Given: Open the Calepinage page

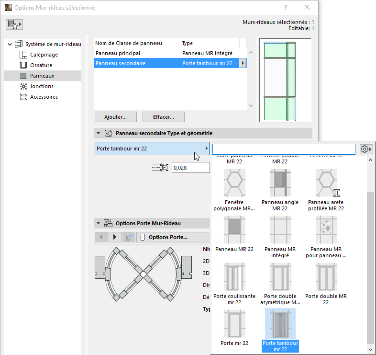Looking at the screenshot, I should (x=44, y=55).
